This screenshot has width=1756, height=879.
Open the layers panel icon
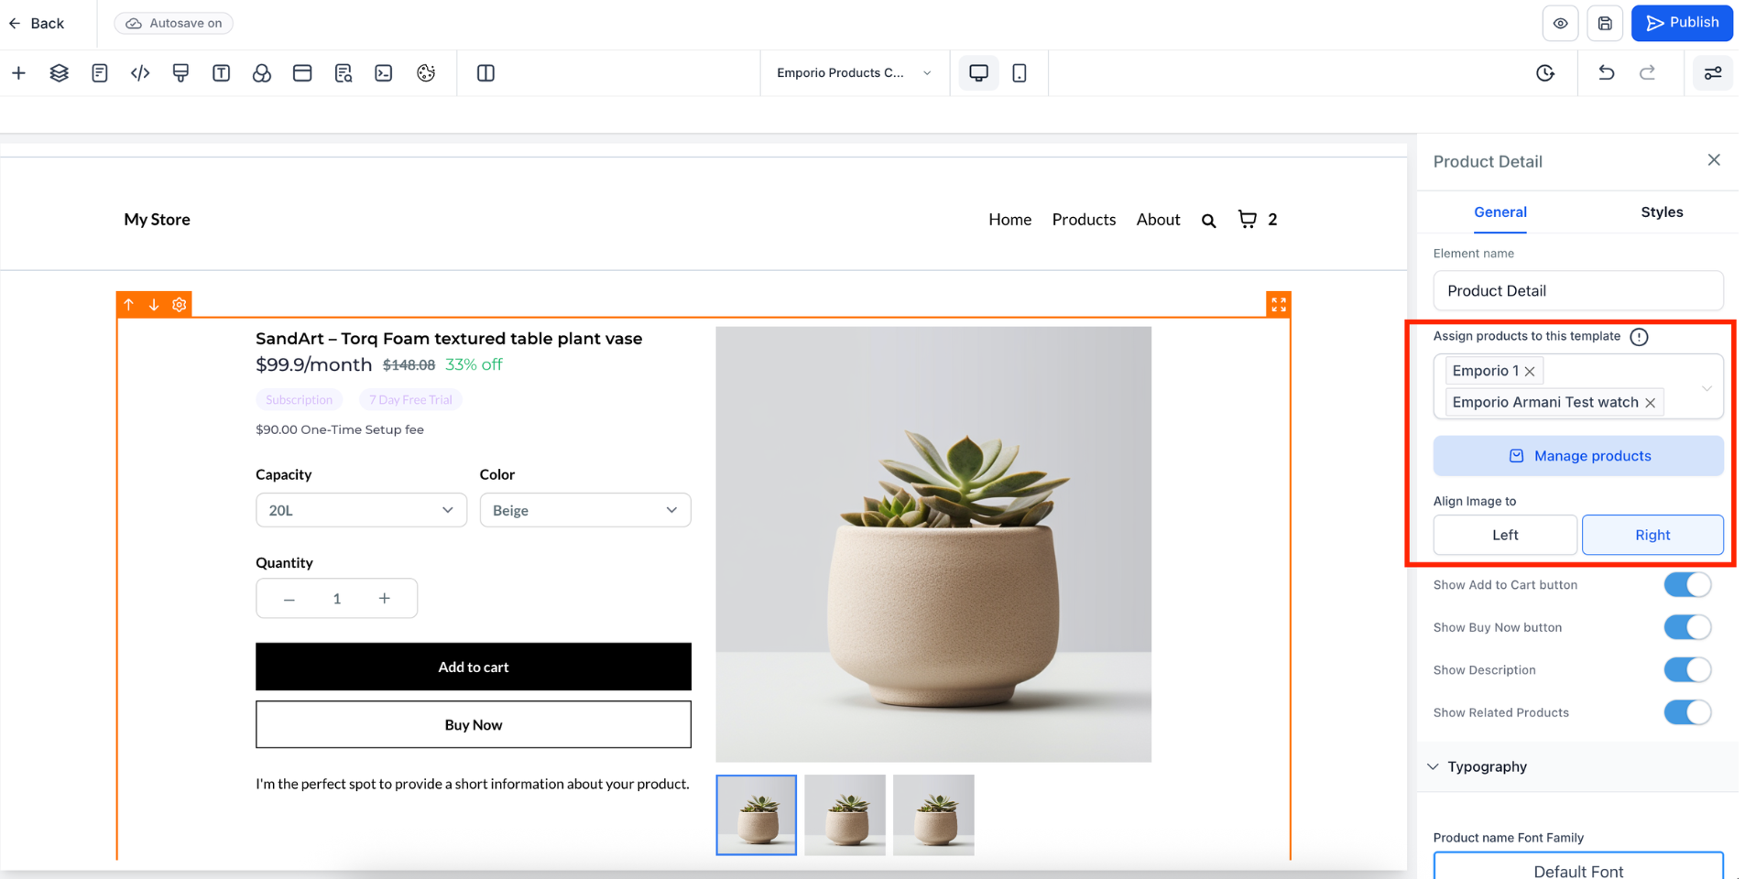click(x=60, y=73)
